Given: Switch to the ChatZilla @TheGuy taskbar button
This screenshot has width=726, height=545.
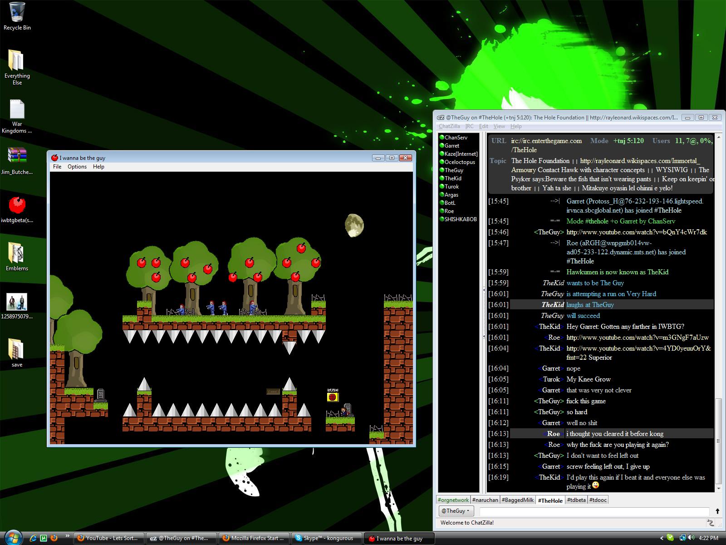Looking at the screenshot, I should [x=181, y=538].
